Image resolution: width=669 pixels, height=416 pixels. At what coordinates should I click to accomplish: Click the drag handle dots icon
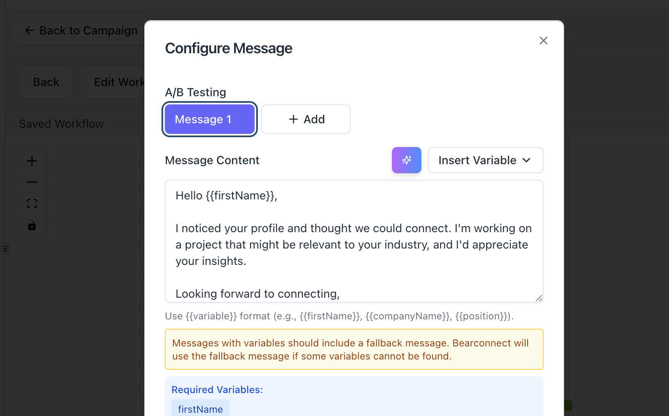(5, 249)
